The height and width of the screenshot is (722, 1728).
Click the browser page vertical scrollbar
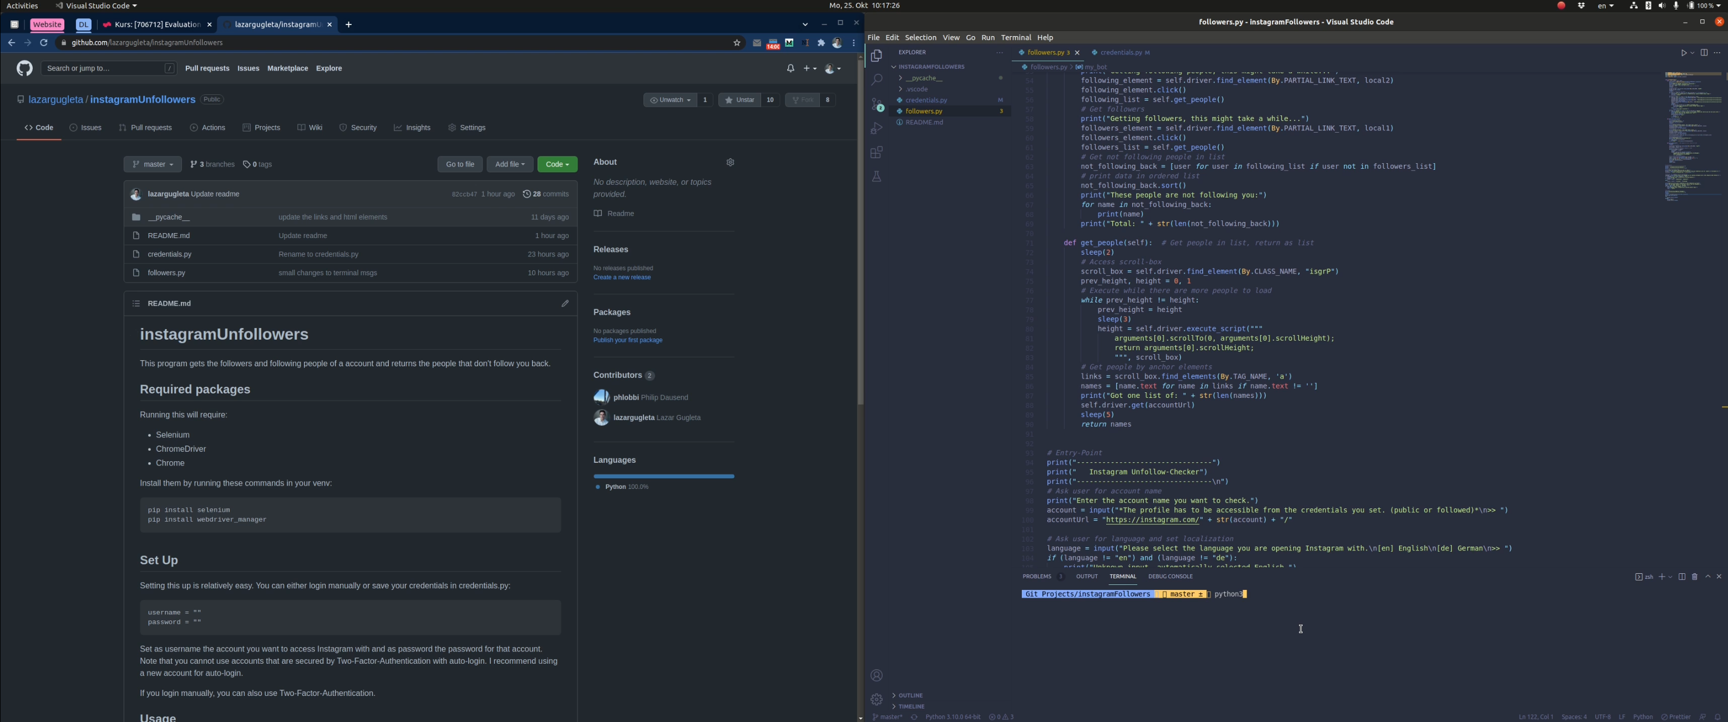860,231
